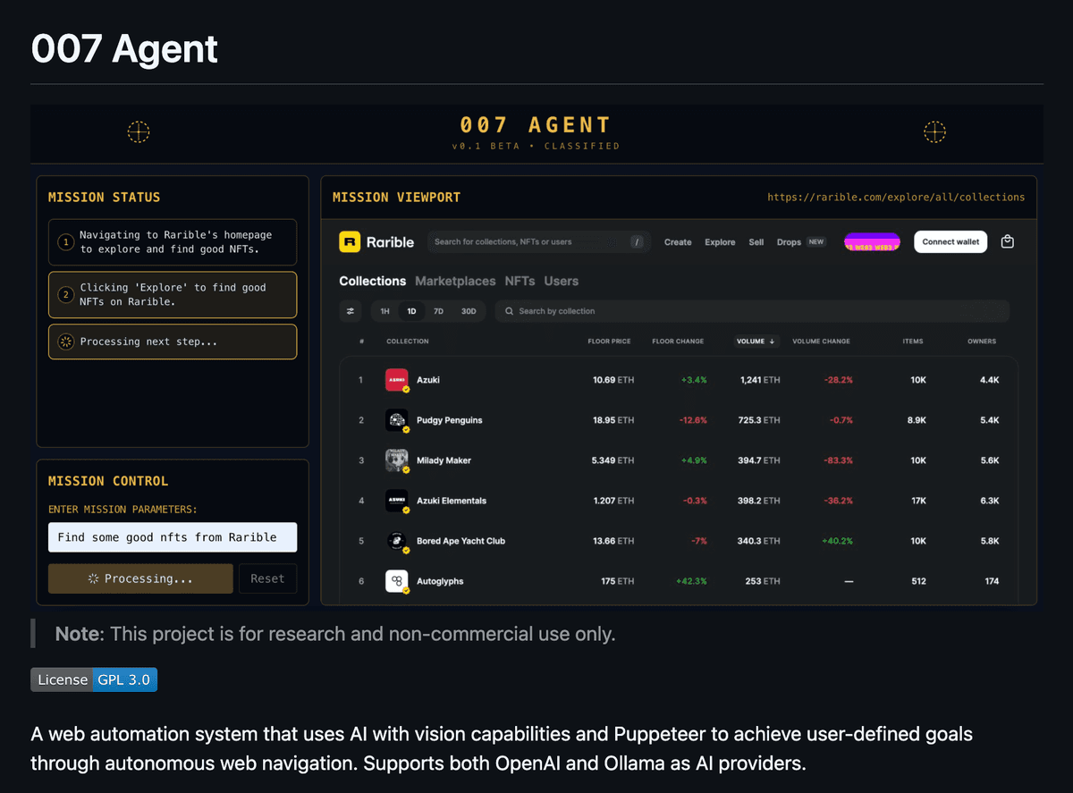Sort by the VOLUME column header
The width and height of the screenshot is (1073, 793).
(x=756, y=341)
